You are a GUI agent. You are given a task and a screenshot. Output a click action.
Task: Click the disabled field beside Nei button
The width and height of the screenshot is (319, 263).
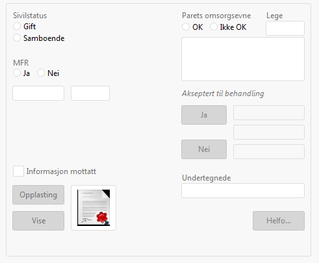[x=269, y=151]
